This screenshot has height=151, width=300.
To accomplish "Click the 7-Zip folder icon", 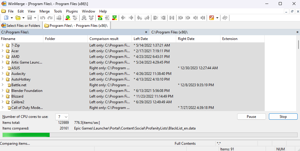I will pos(8,45).
